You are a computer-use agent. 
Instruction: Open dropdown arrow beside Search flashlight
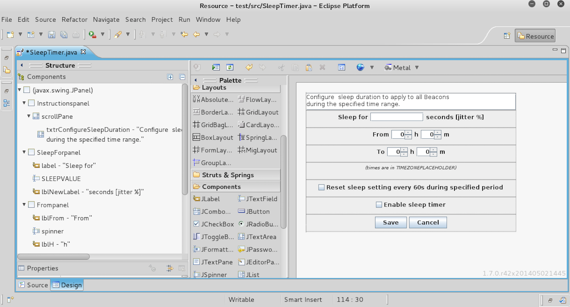tap(128, 35)
